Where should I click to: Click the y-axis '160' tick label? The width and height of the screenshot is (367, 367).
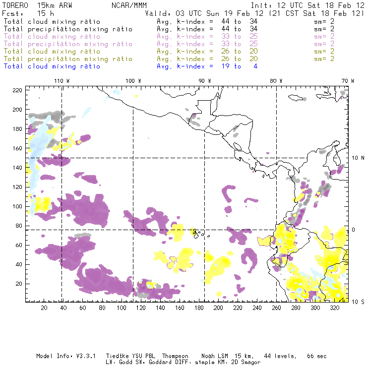(17, 148)
